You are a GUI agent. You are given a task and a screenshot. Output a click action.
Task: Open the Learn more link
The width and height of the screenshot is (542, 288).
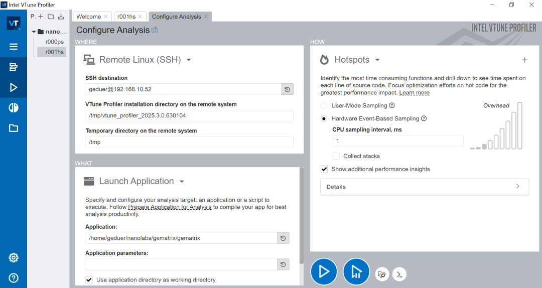[x=414, y=93]
